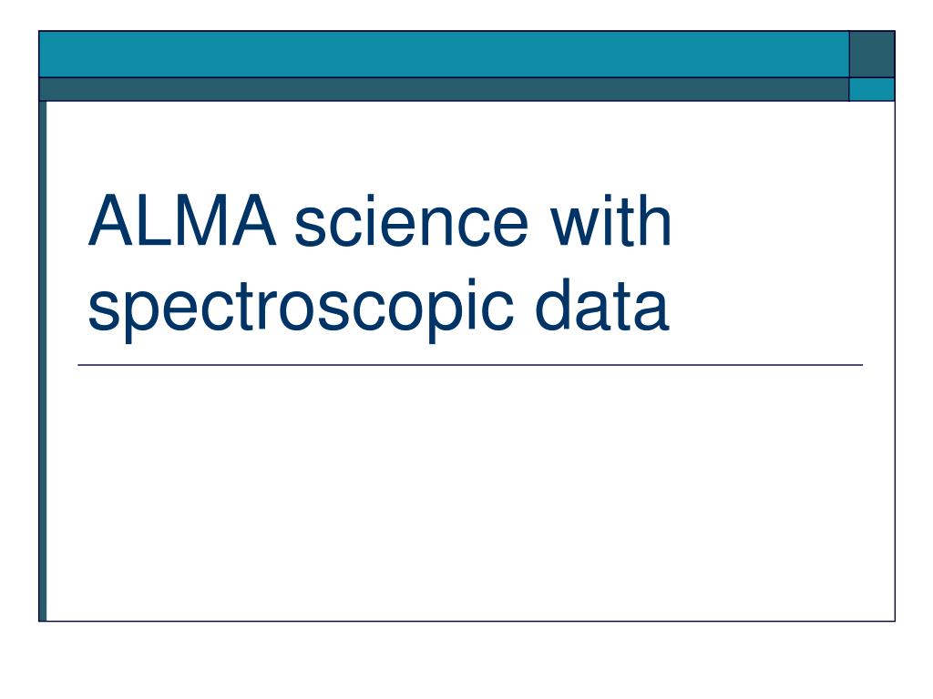Click the final letter "a" of "data"

pyautogui.click(x=652, y=311)
